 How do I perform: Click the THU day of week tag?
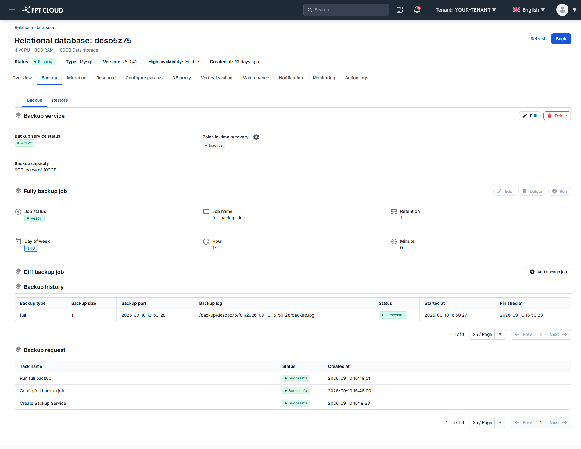[x=31, y=248]
